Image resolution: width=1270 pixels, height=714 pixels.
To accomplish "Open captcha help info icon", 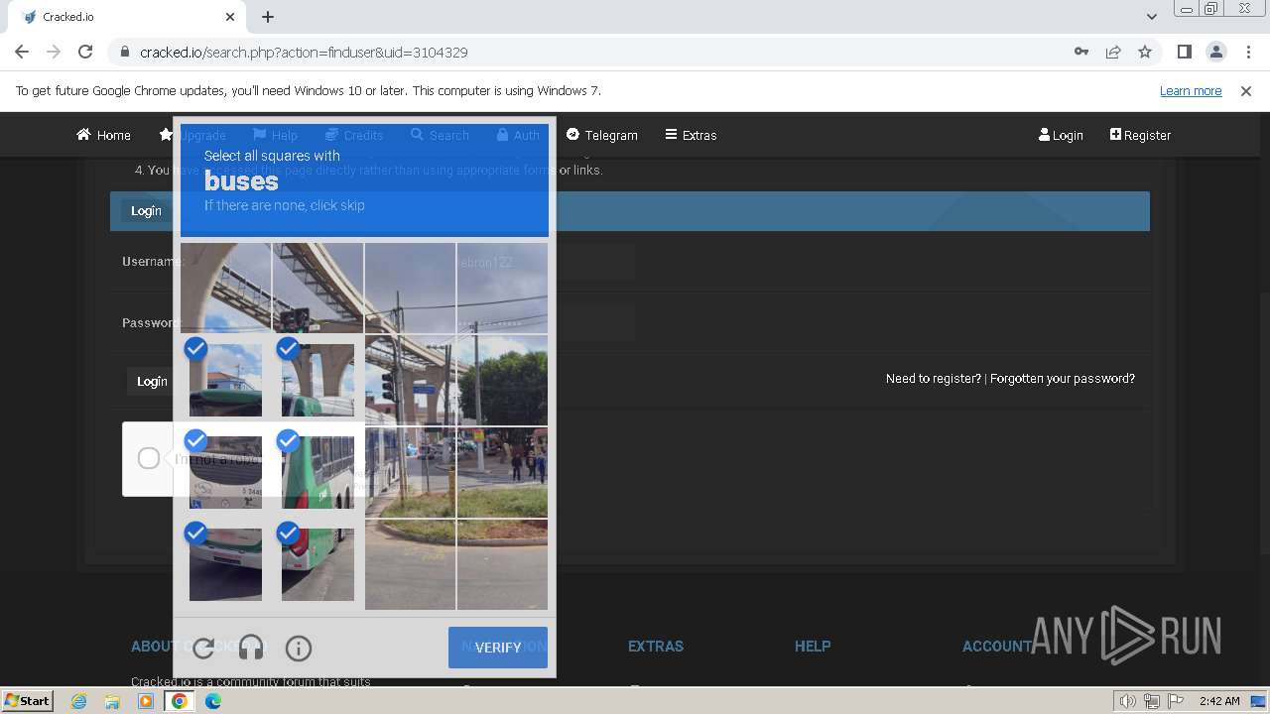I will (x=299, y=648).
